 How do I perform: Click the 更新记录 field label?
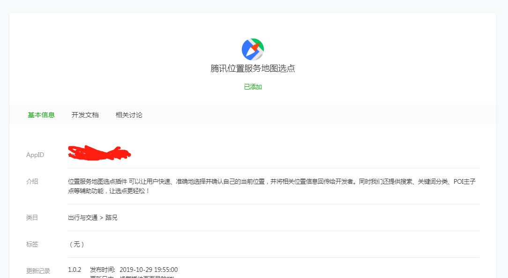point(38,271)
